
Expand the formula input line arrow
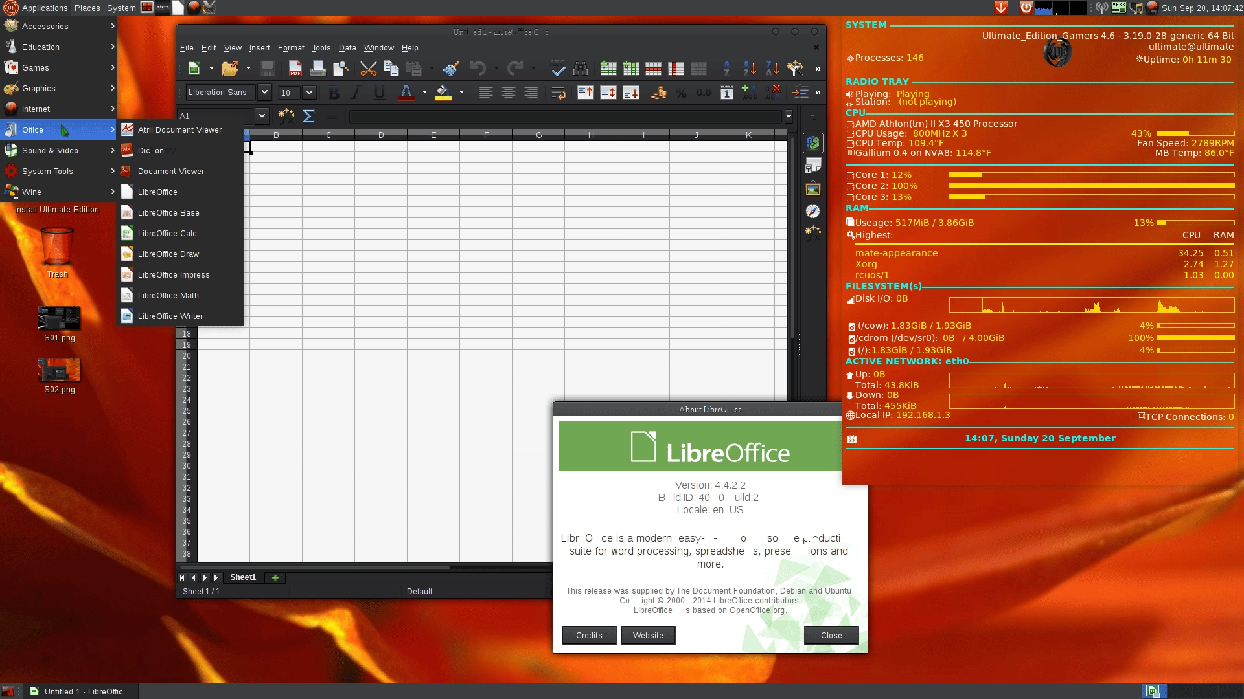789,116
